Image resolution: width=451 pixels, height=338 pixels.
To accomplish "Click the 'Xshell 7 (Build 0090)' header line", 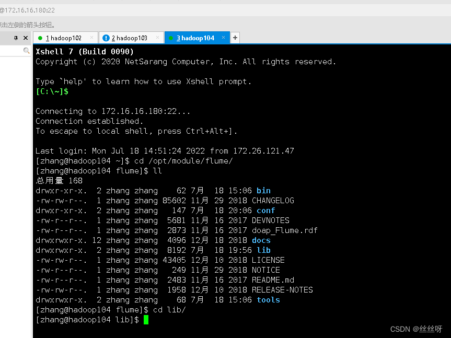I will [85, 52].
